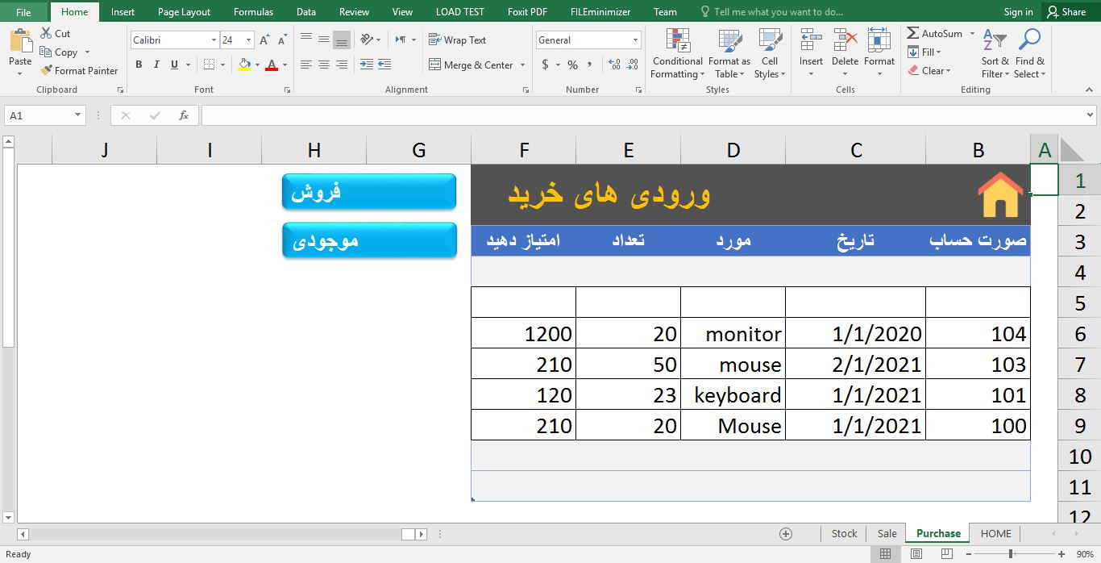This screenshot has height=563, width=1101.
Task: Switch to the HOME sheet tab
Action: coord(995,533)
